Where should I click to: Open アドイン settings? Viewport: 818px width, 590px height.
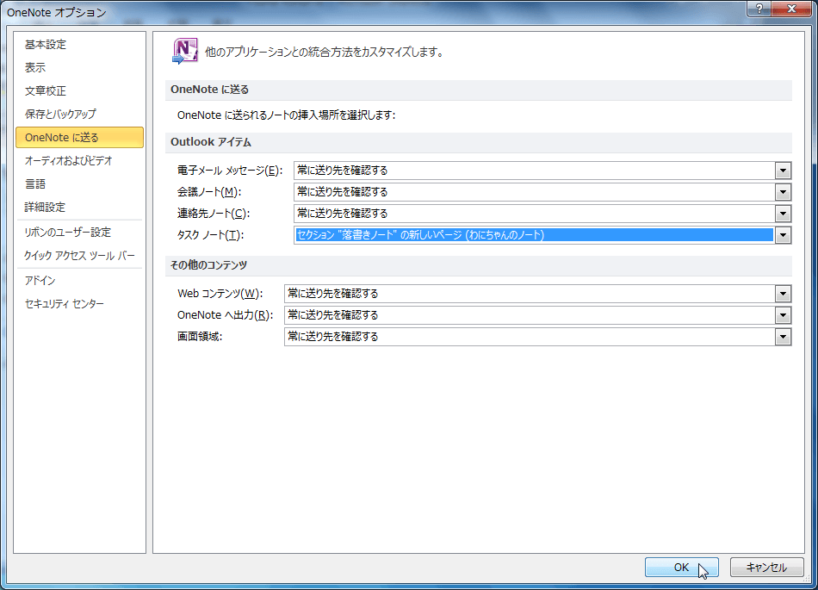pos(40,280)
